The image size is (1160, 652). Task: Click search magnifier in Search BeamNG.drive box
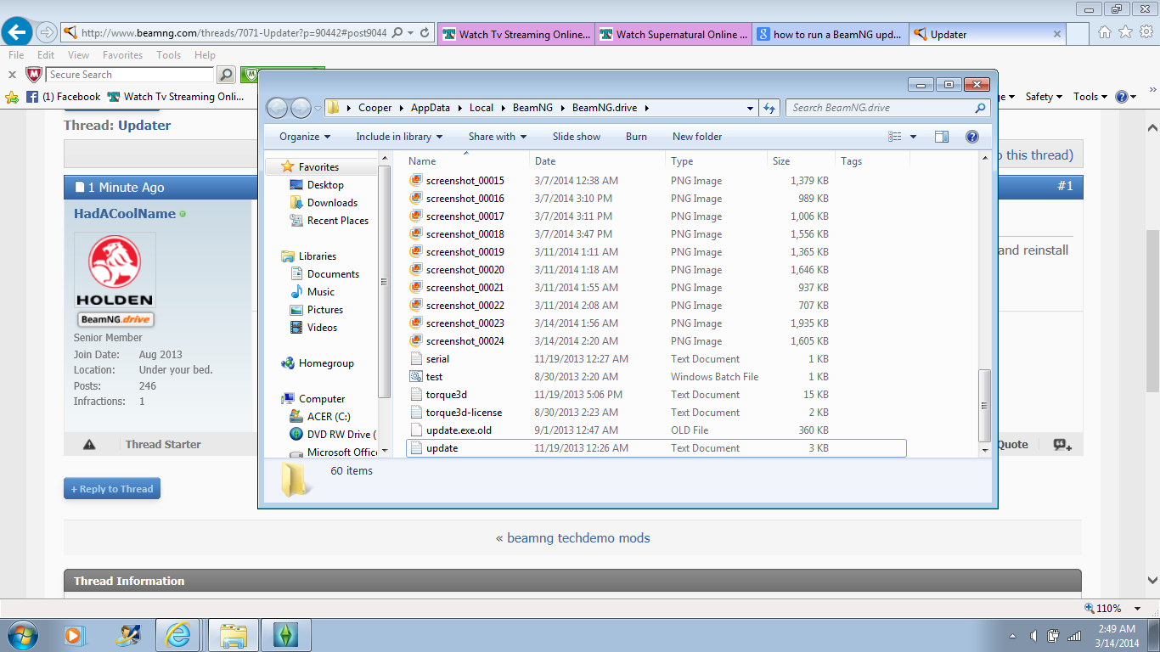[981, 108]
